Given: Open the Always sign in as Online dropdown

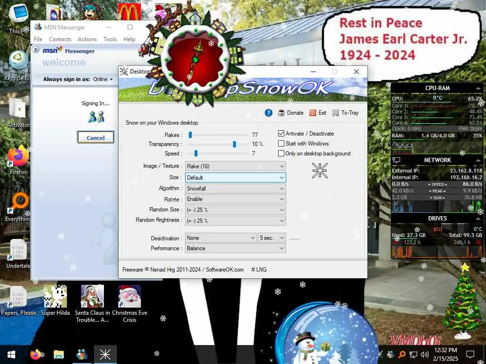Looking at the screenshot, I should click(103, 79).
